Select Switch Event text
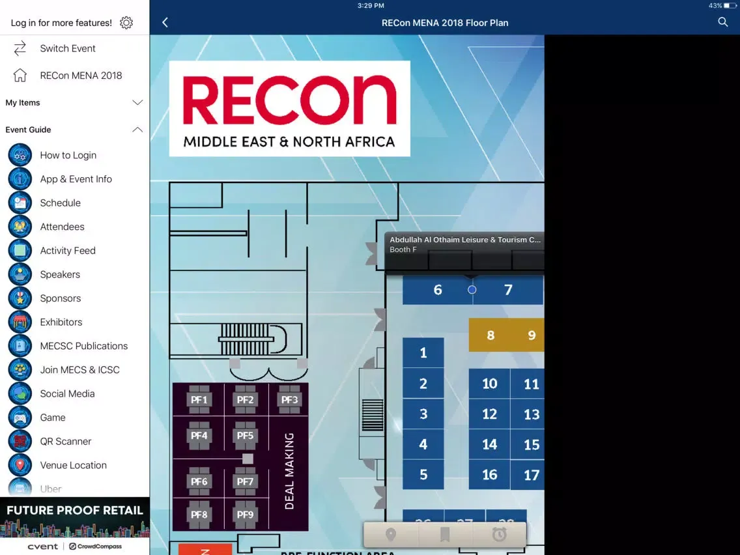This screenshot has height=555, width=740. (x=68, y=48)
